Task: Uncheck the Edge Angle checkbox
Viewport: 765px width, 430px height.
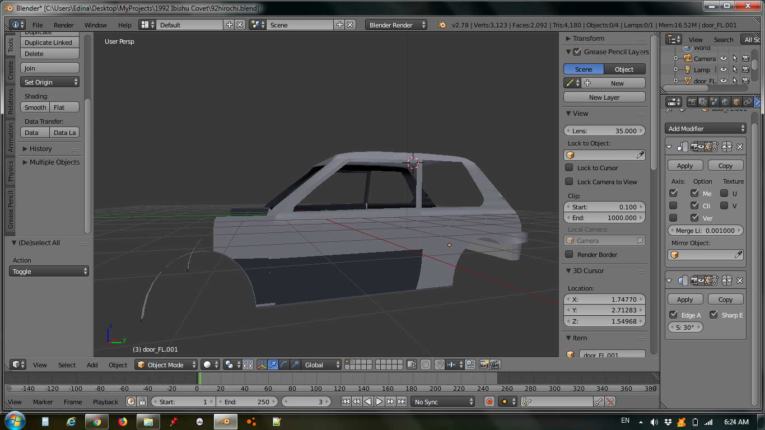Action: coord(674,315)
